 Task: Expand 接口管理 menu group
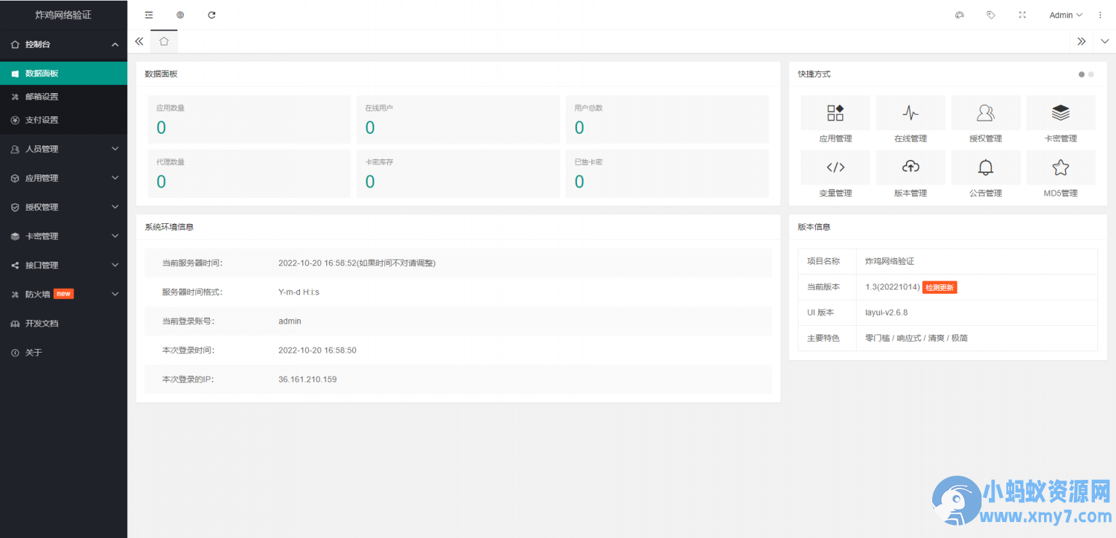[x=63, y=265]
